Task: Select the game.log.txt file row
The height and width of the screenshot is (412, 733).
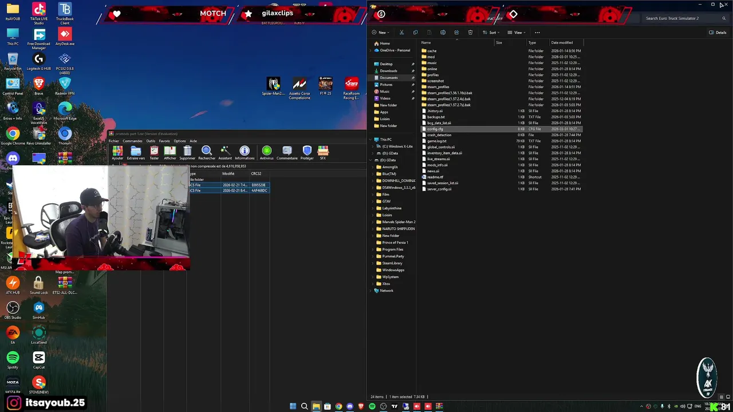Action: (501, 141)
